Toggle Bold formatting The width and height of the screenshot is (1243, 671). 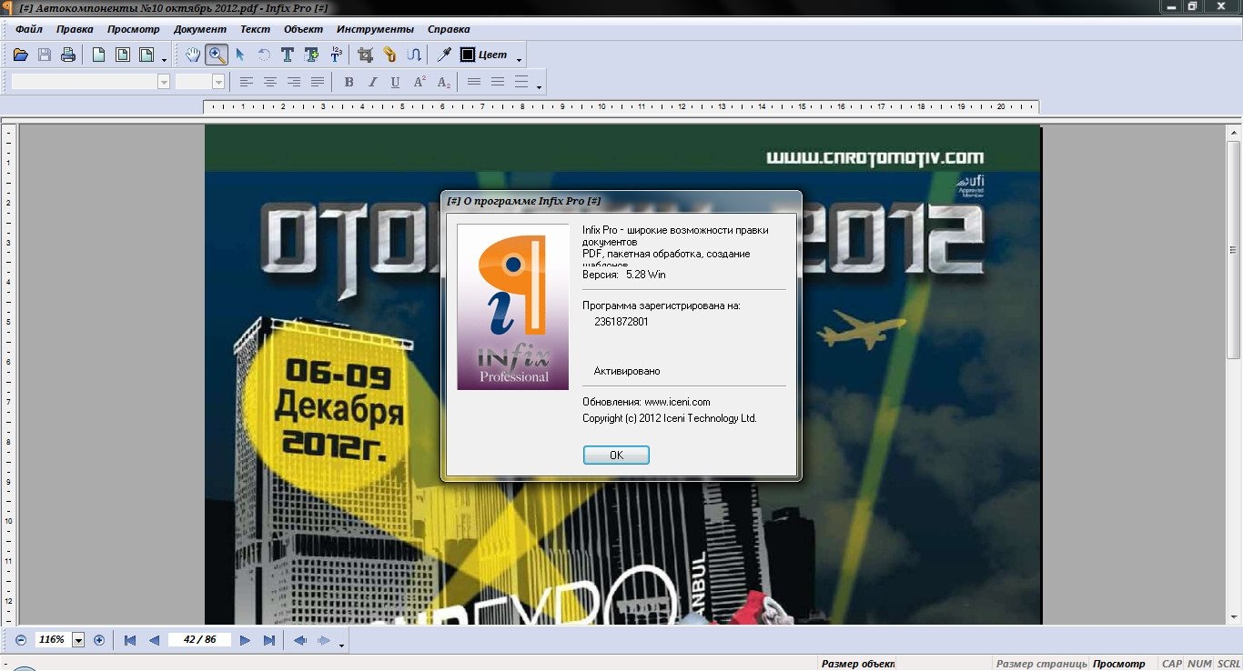pos(349,82)
